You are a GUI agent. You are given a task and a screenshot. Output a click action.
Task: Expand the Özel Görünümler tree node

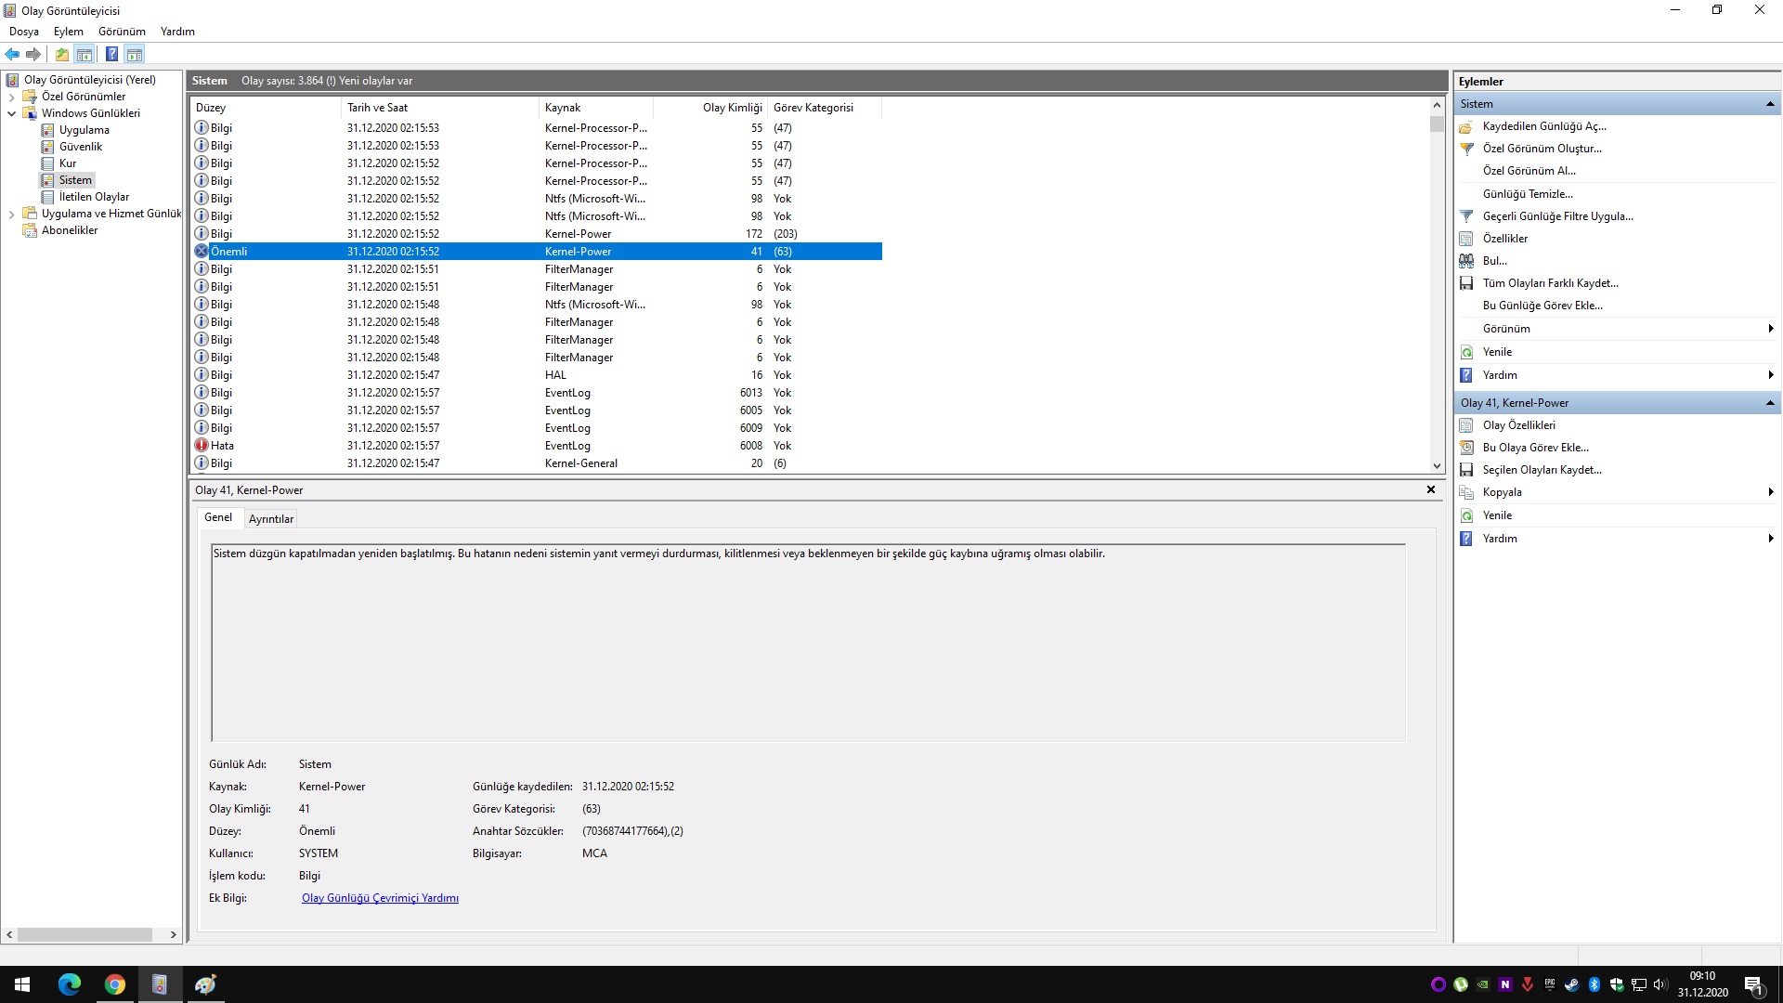click(11, 97)
